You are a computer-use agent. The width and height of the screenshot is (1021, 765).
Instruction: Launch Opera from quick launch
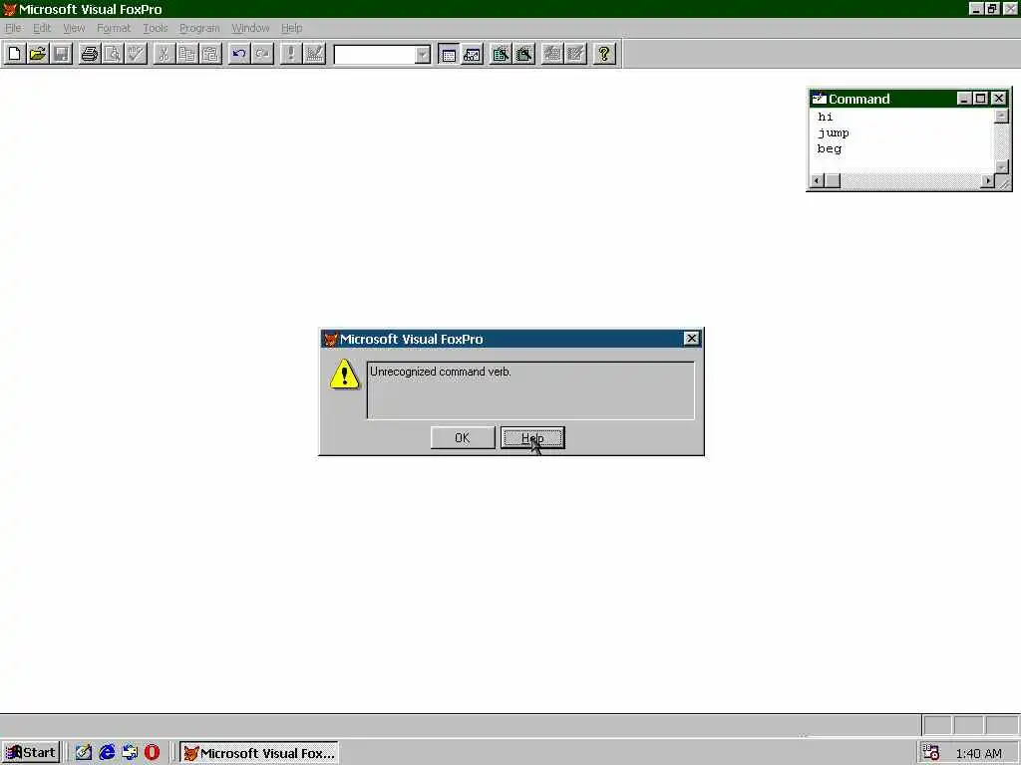pyautogui.click(x=153, y=753)
